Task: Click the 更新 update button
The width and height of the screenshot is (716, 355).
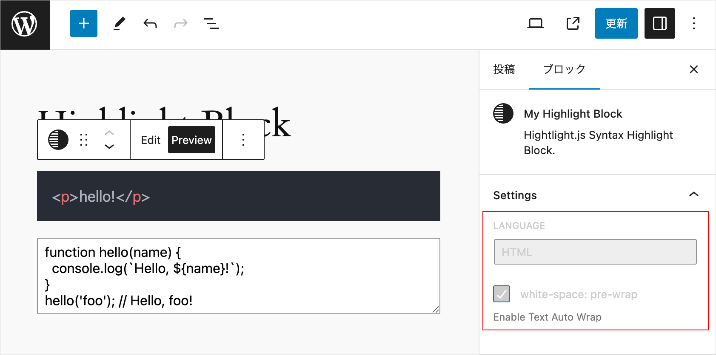Action: click(616, 23)
